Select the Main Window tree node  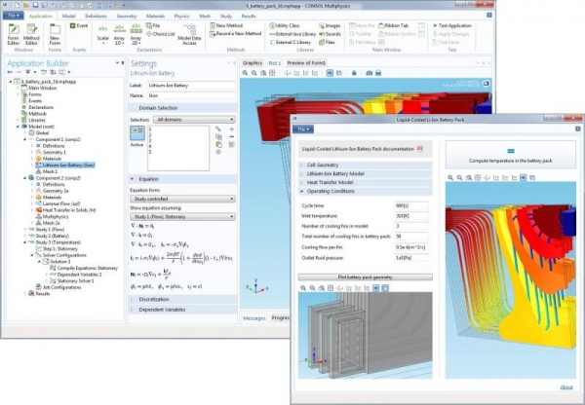42,88
